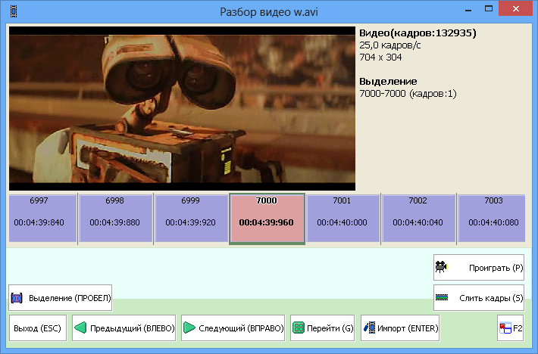Click the highlighted frame 7000 cell

tap(267, 219)
